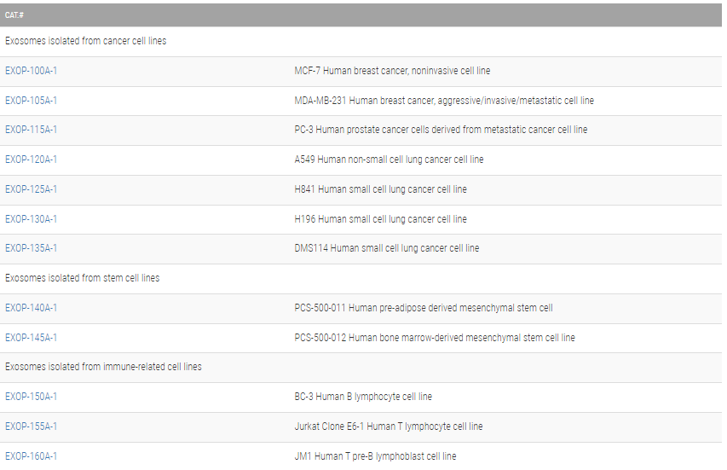
Task: Click the CAT.# column header
Action: tap(14, 15)
